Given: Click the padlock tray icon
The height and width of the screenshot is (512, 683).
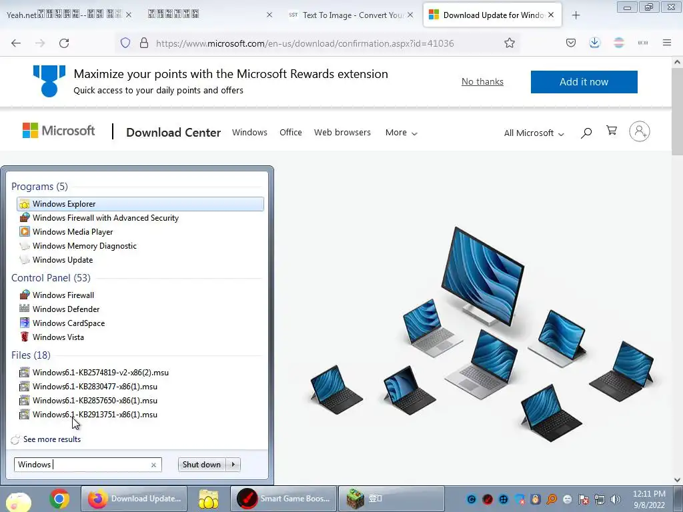Looking at the screenshot, I should click(x=536, y=499).
